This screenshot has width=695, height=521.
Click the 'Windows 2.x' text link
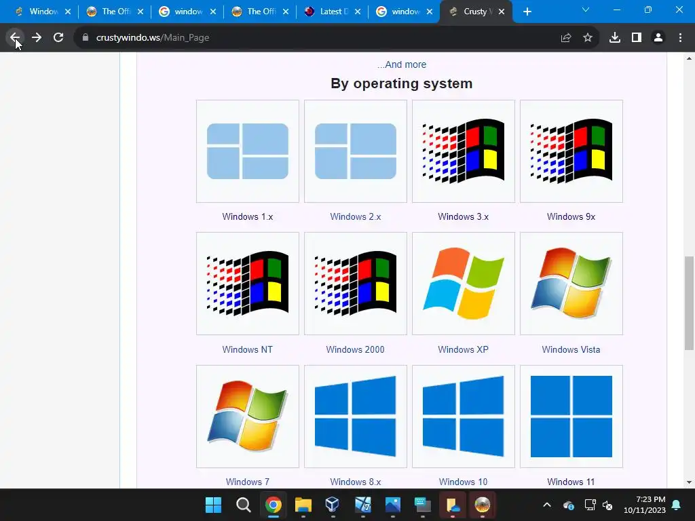[356, 216]
